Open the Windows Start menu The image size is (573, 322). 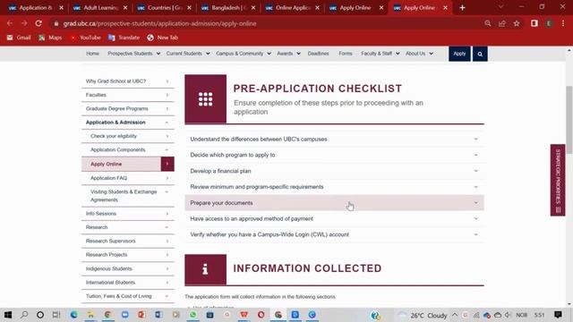pyautogui.click(x=8, y=315)
